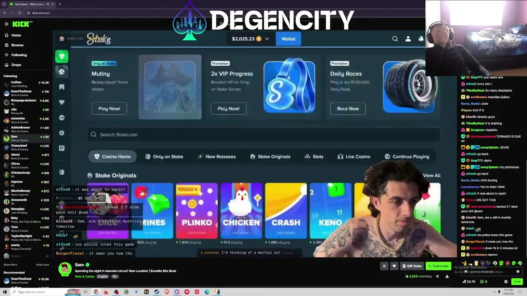Click View All for Stake Originals
This screenshot has height=296, width=527.
click(431, 176)
